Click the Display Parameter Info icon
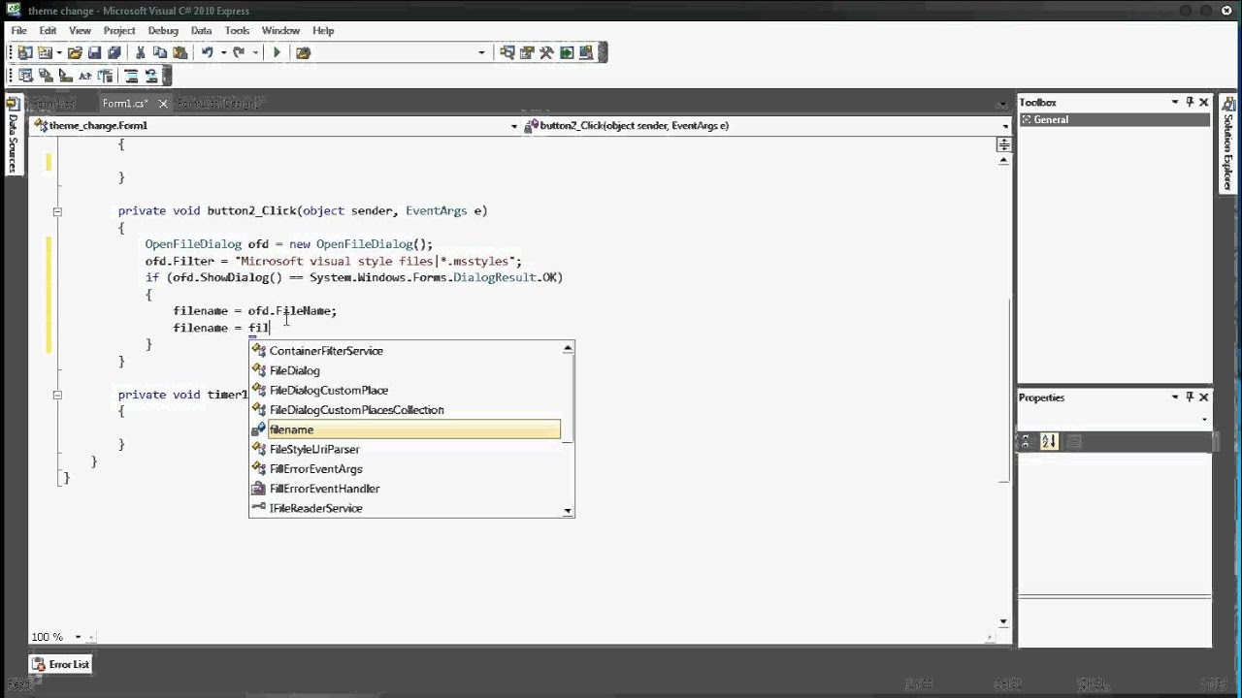This screenshot has width=1242, height=698. [45, 76]
